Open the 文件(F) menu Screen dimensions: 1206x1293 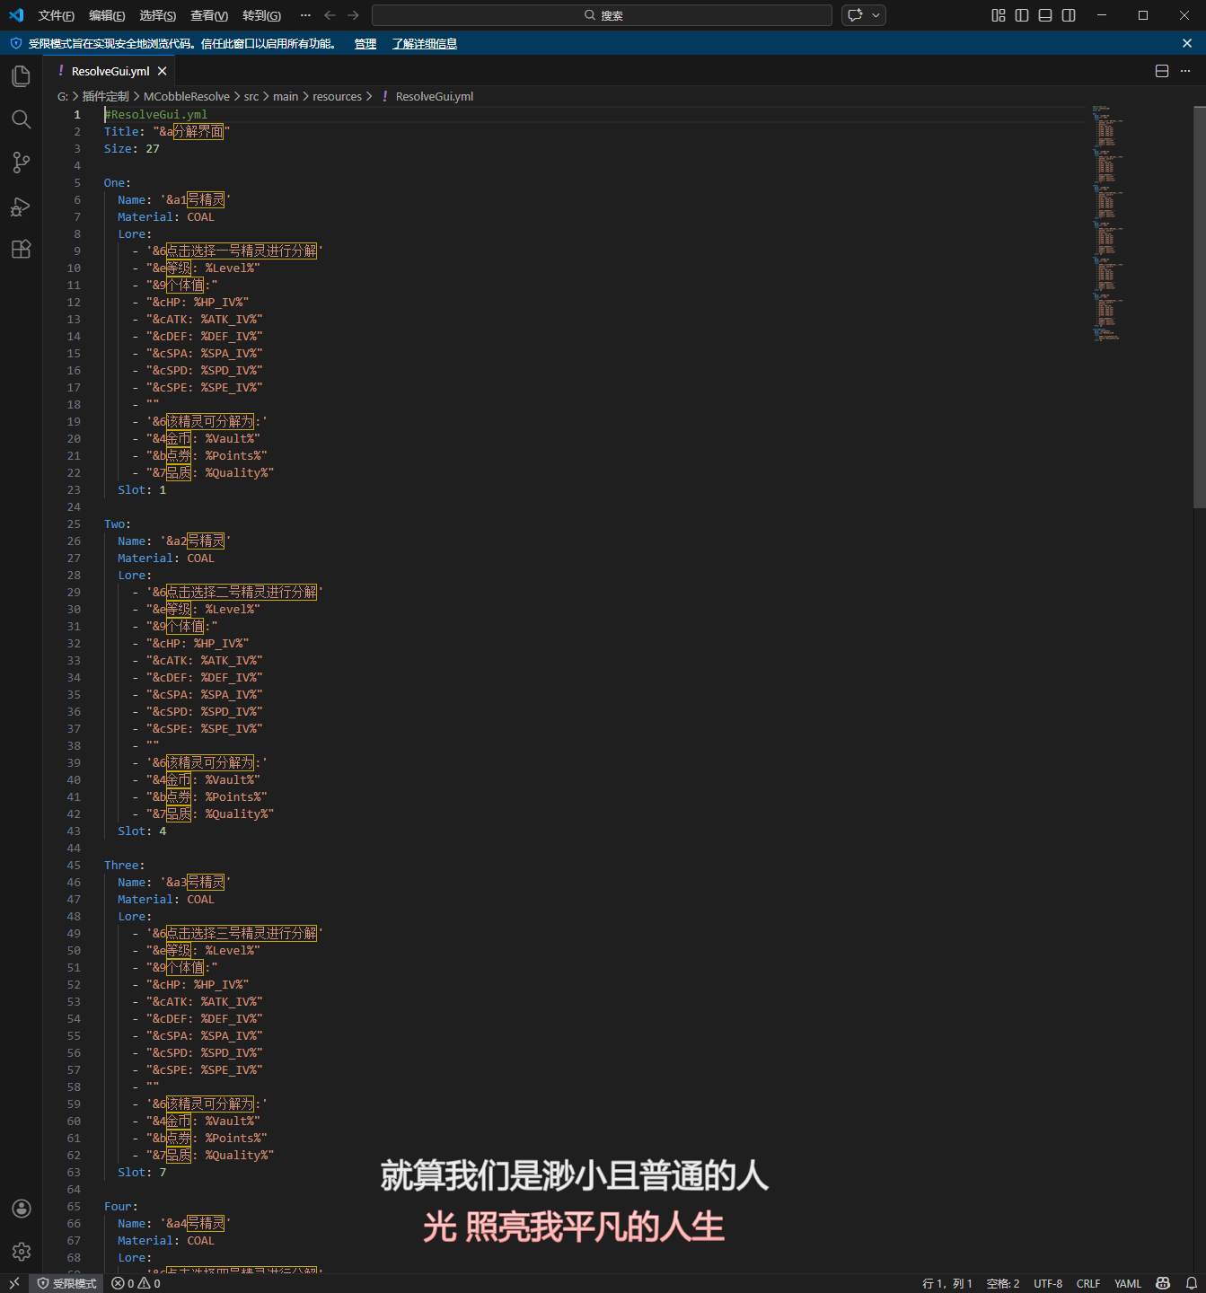tap(56, 15)
